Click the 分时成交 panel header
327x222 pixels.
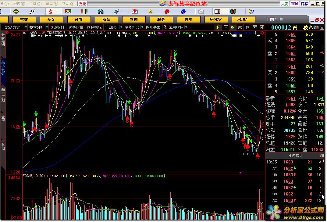point(295,156)
